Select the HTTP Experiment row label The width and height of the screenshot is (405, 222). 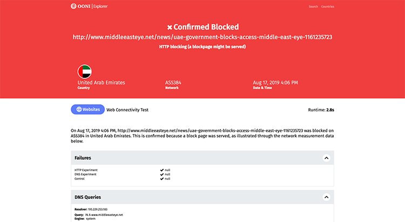click(86, 170)
